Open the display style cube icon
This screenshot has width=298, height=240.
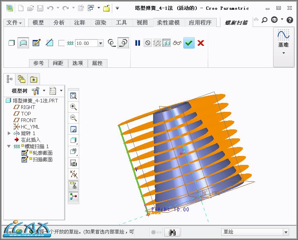pos(73,140)
